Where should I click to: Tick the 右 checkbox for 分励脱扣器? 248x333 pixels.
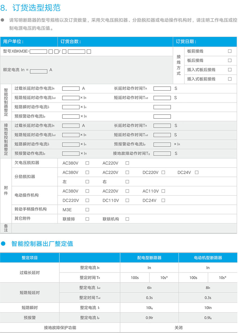point(127,182)
